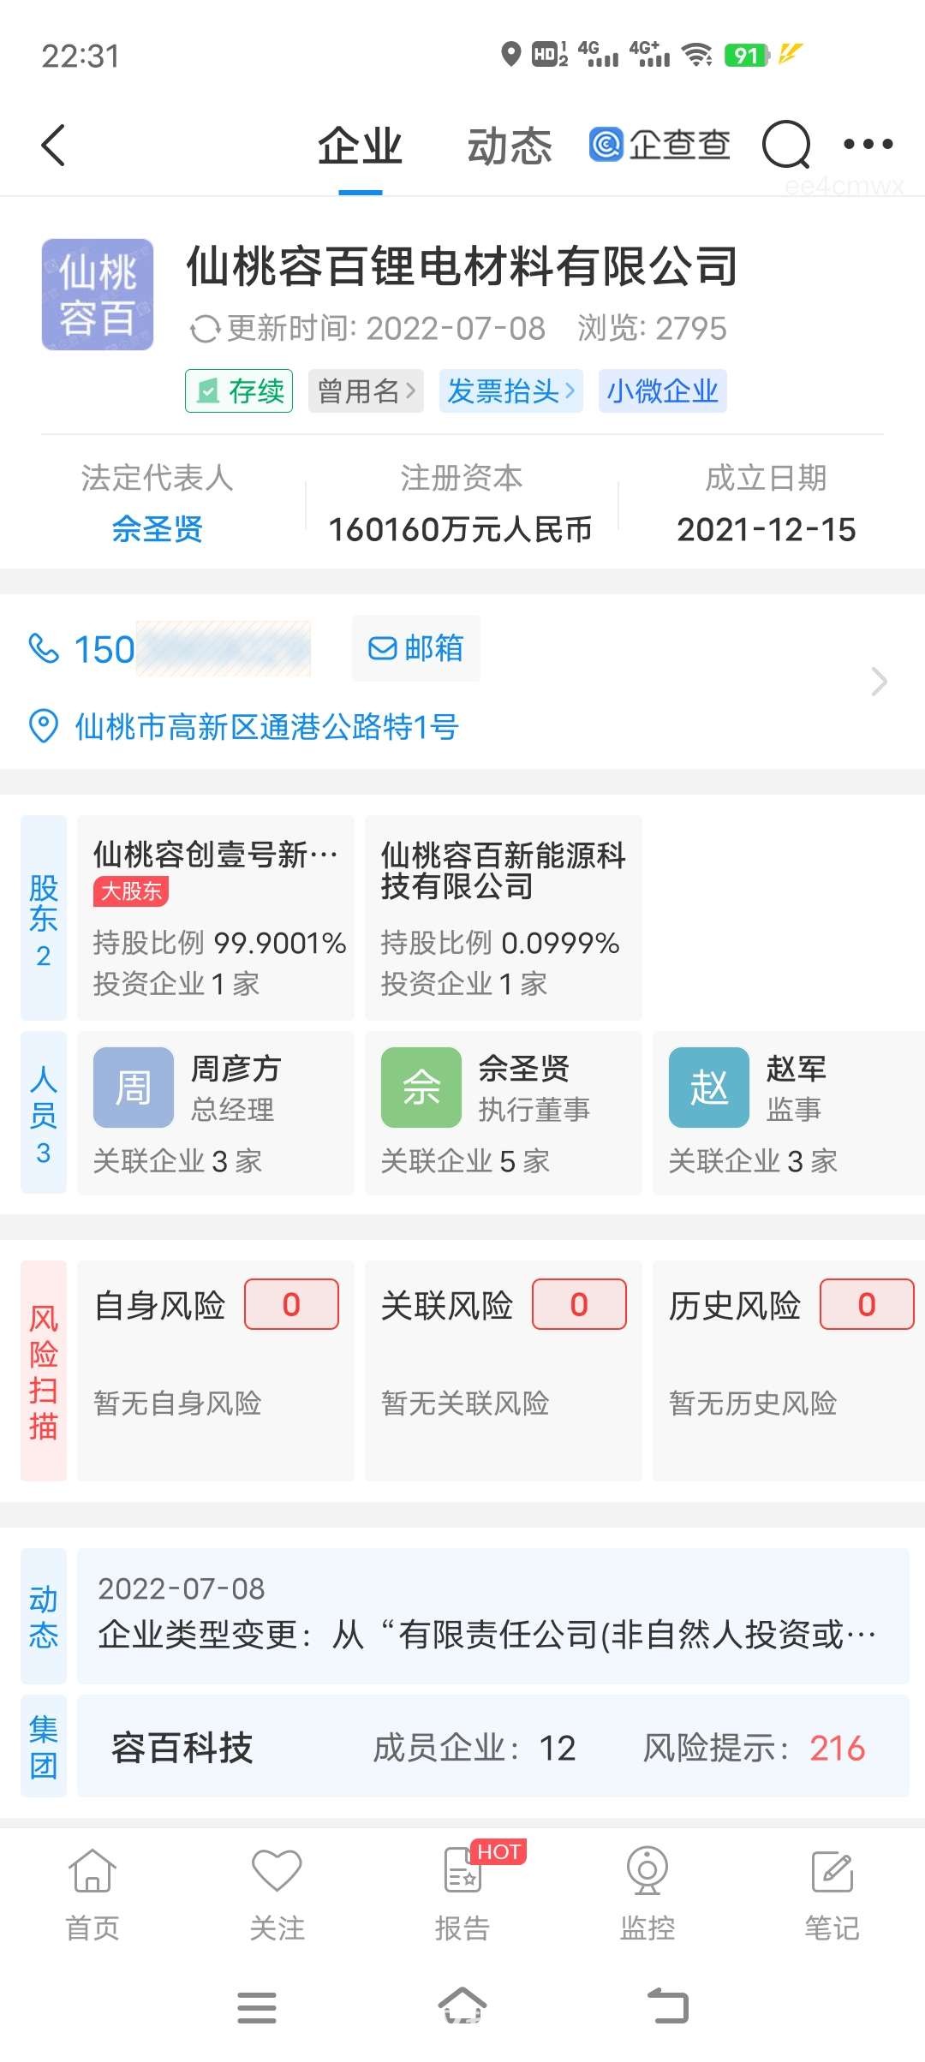Tap the phone call icon

(x=44, y=649)
